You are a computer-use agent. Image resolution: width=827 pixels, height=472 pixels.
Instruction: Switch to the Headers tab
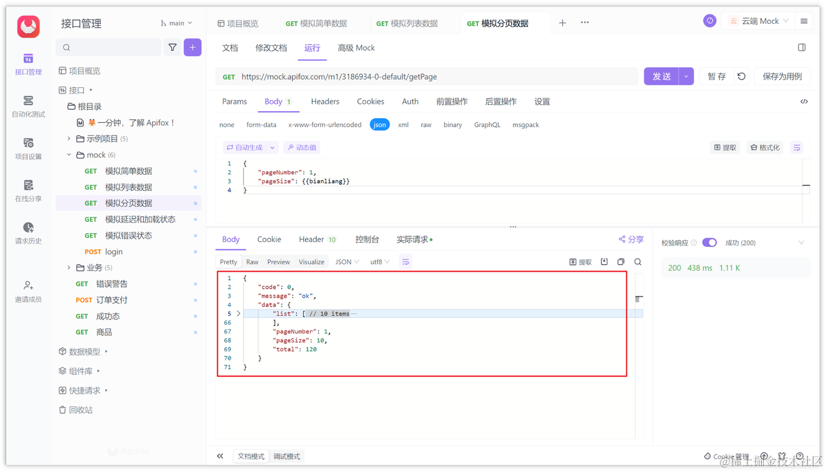324,101
